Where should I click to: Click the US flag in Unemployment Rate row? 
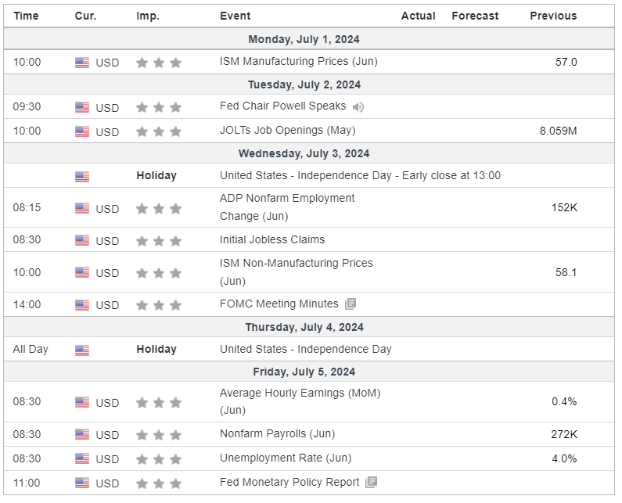pyautogui.click(x=82, y=458)
